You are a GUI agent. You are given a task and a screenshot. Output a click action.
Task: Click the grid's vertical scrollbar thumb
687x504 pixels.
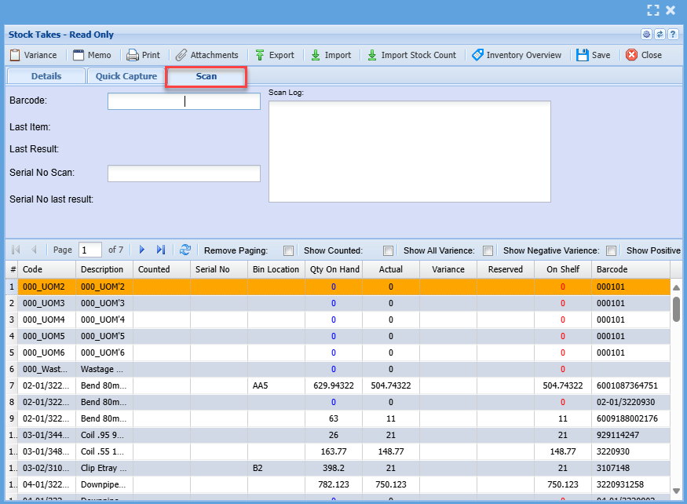(x=676, y=309)
